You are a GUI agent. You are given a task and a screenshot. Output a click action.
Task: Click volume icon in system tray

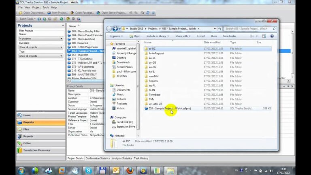pyautogui.click(x=271, y=171)
